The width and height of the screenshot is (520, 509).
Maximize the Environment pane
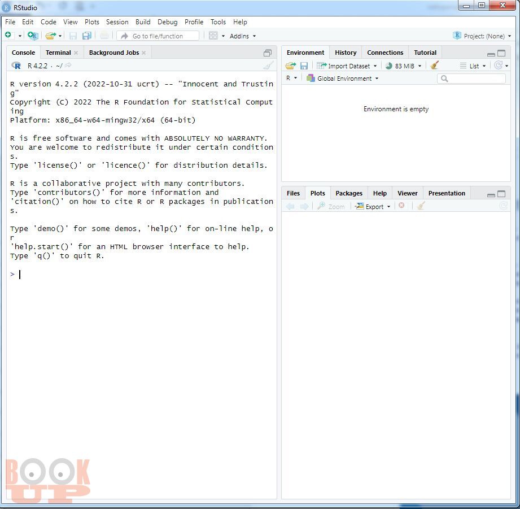[501, 53]
